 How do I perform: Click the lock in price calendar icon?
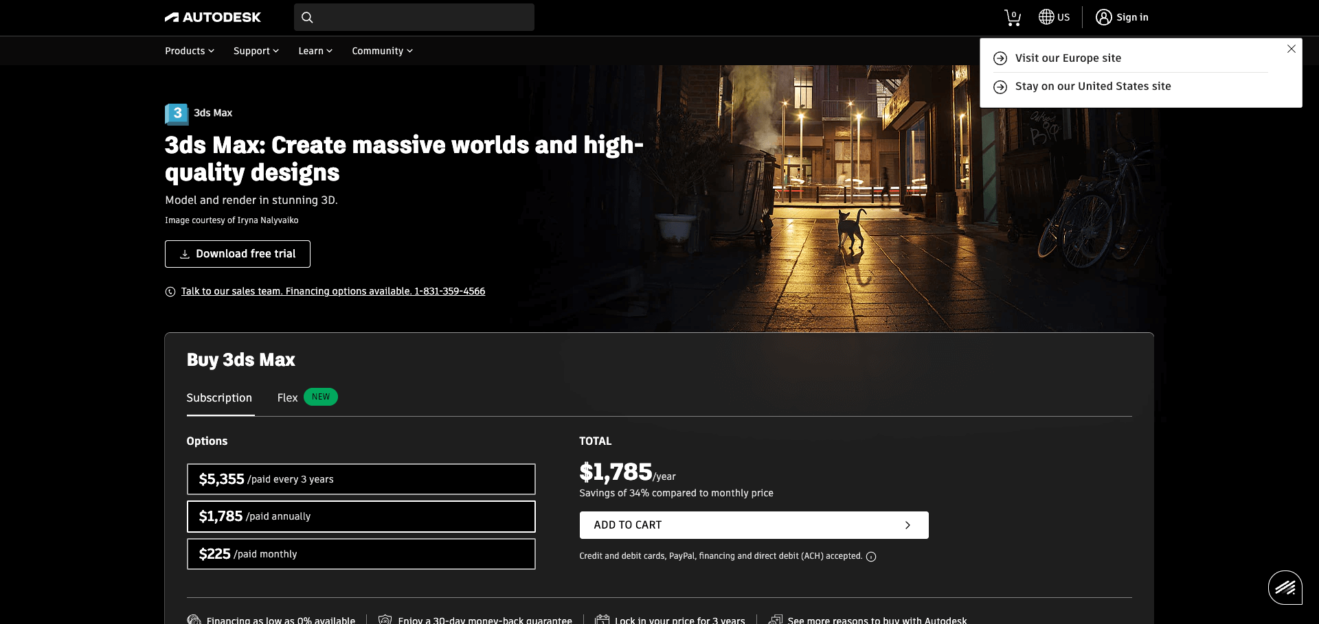[x=602, y=620]
